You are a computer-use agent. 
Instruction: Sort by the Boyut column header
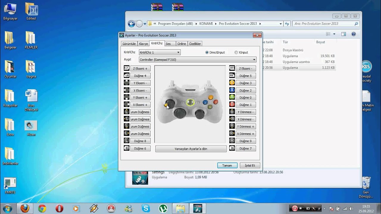321,42
